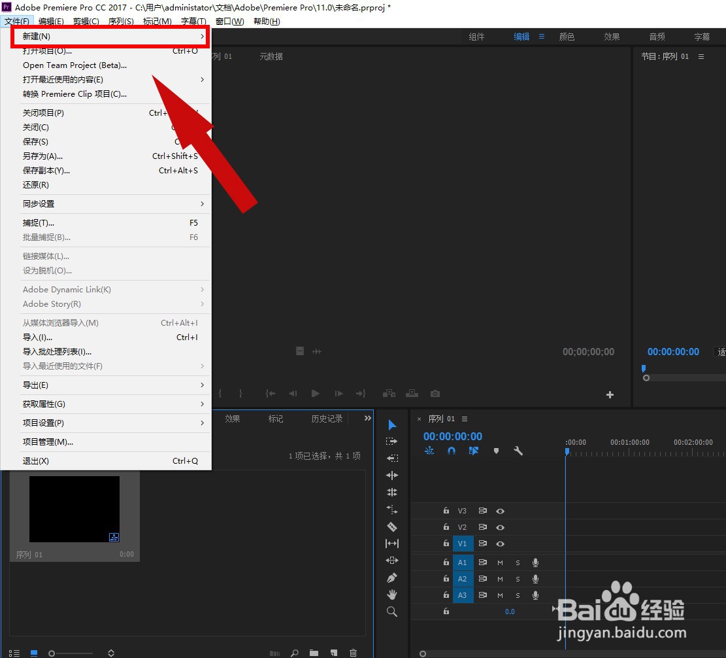This screenshot has height=658, width=726.
Task: Hide track V3 with its eye icon
Action: click(x=500, y=511)
